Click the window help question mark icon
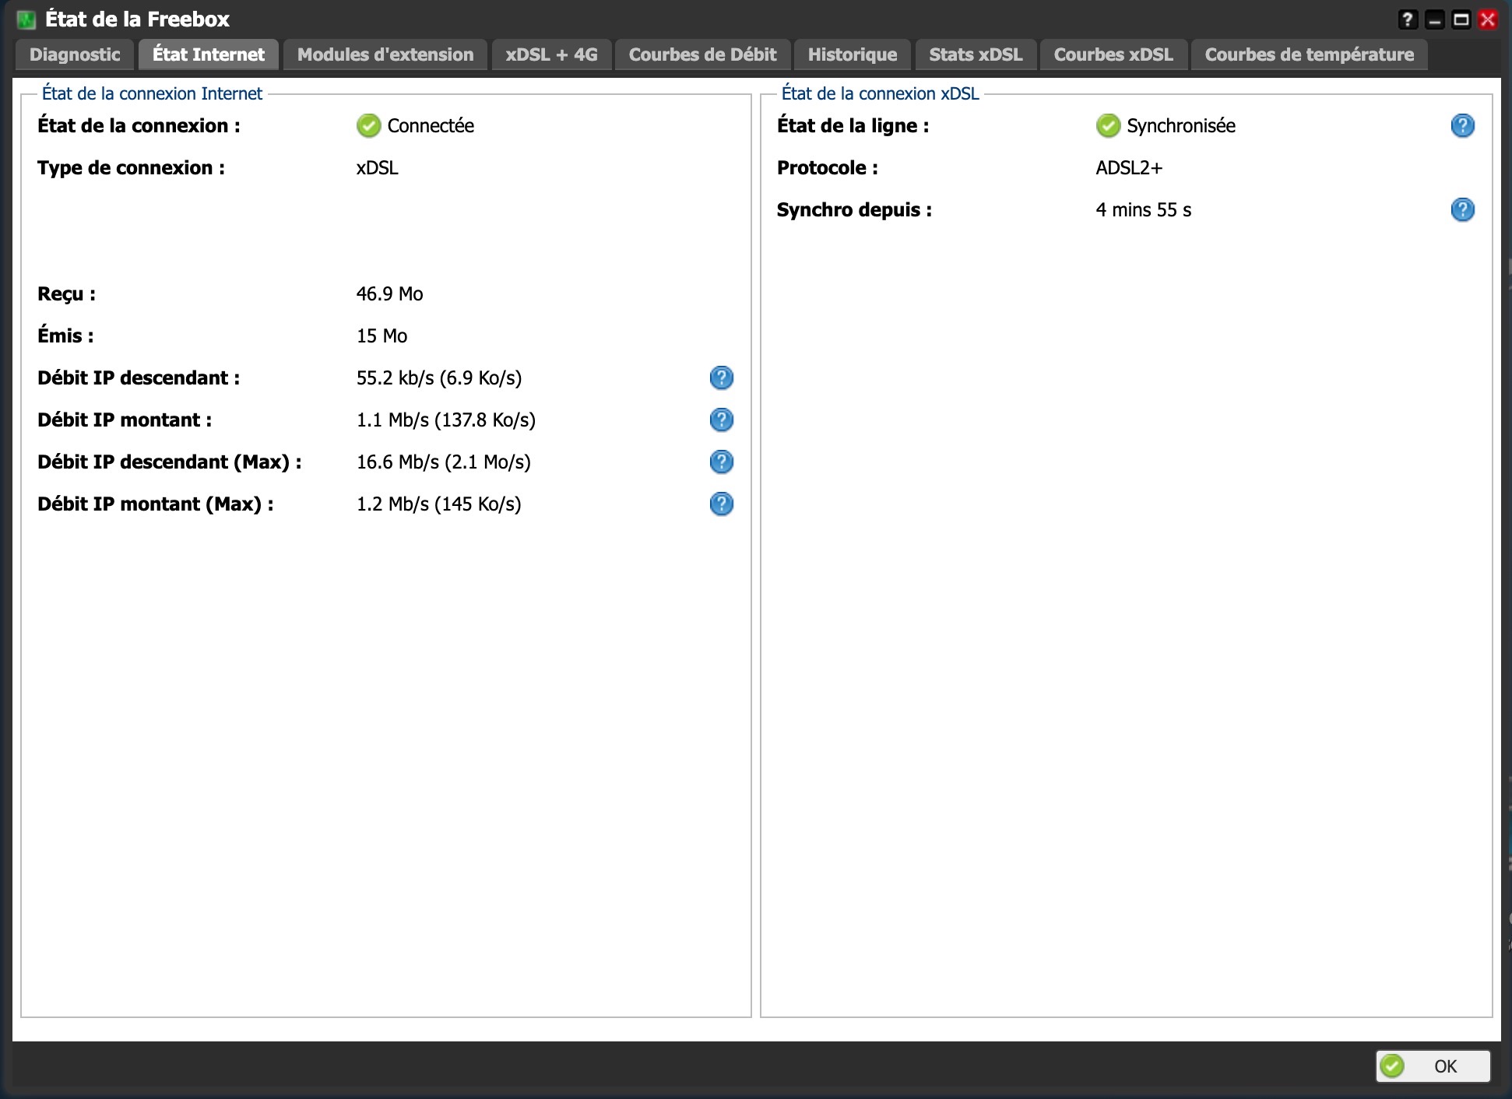 [1408, 19]
